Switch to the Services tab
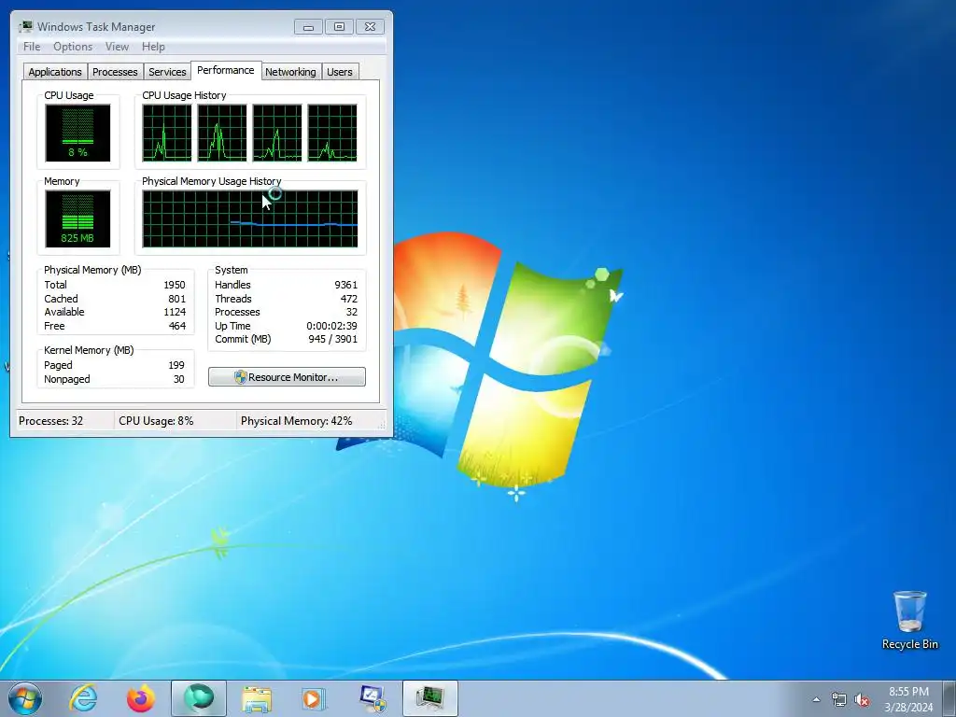The height and width of the screenshot is (717, 956). pyautogui.click(x=167, y=71)
